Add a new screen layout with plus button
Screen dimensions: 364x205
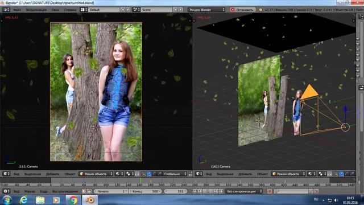click(x=123, y=10)
